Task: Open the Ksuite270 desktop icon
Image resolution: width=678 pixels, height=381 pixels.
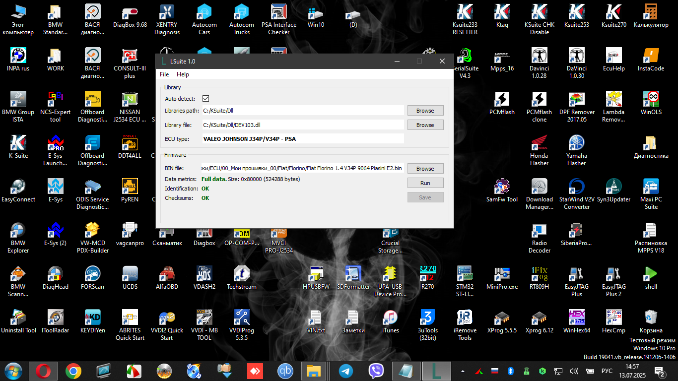Action: [614, 17]
